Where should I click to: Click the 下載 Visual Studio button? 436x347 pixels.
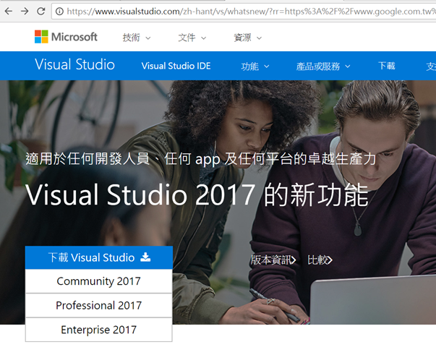[x=99, y=257]
